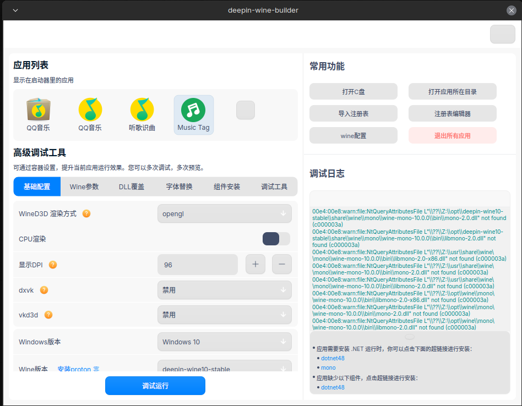Click the 打开C盘 button
Image resolution: width=522 pixels, height=406 pixels.
[354, 91]
